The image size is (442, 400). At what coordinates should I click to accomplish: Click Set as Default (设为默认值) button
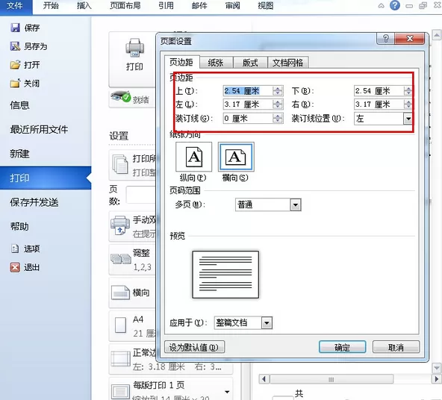coord(195,347)
